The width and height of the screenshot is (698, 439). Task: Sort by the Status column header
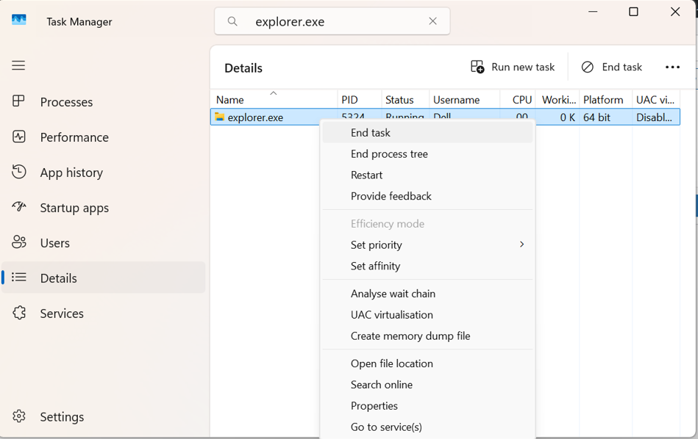click(x=405, y=100)
